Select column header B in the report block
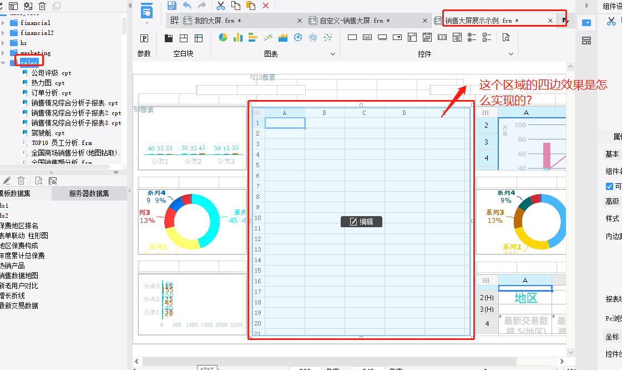Screen dimensions: 622x370 click(325, 113)
